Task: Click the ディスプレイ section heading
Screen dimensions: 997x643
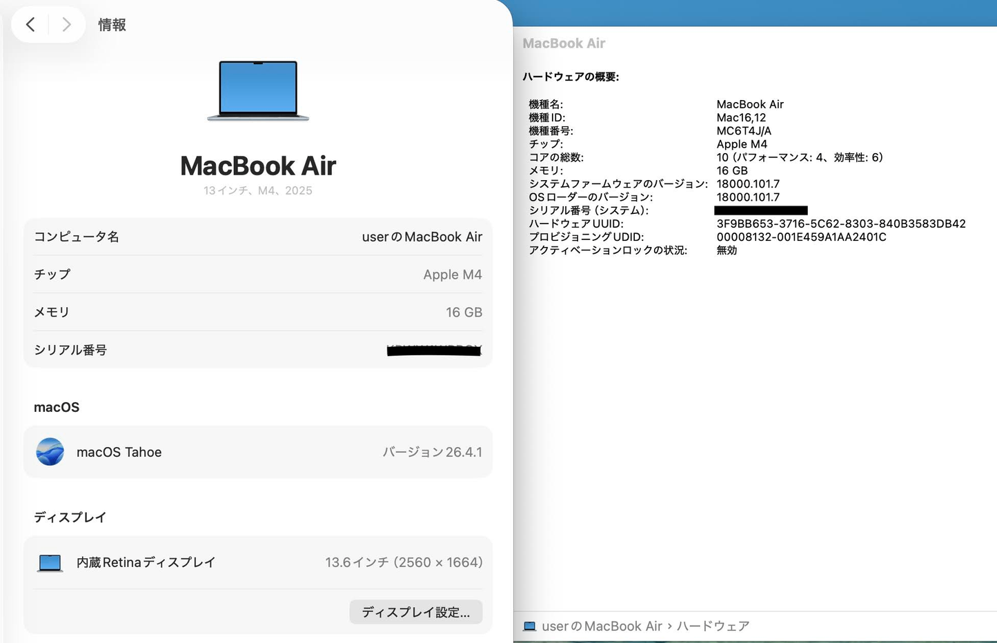Action: [x=70, y=517]
